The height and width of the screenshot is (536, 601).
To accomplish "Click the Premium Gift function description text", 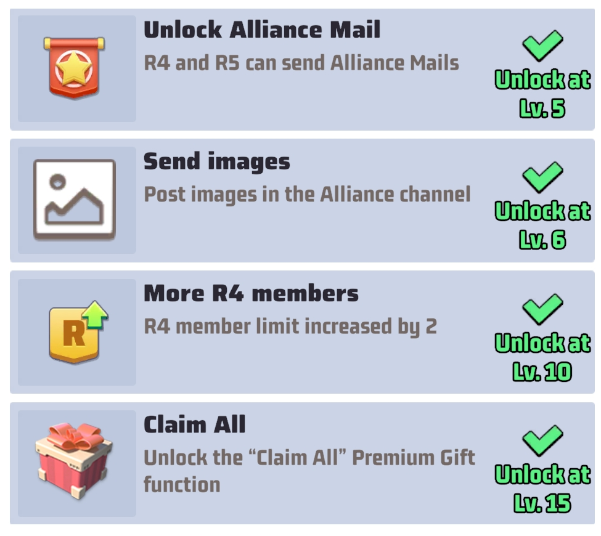I will pos(309,471).
